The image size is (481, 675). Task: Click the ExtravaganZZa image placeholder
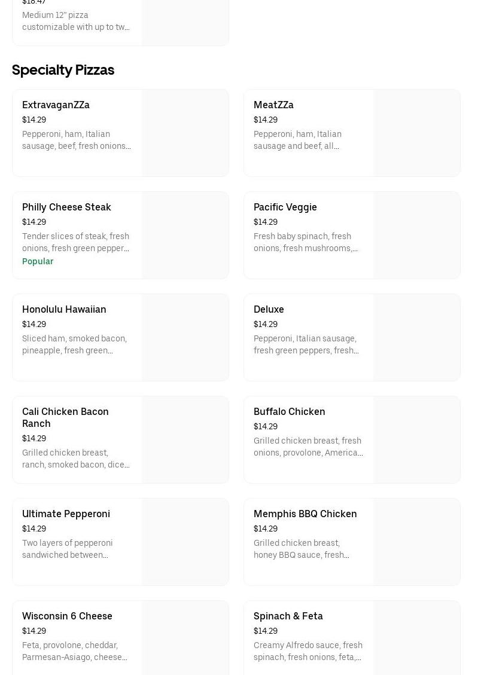pos(185,133)
